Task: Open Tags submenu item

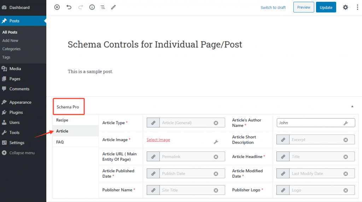Action: click(6, 57)
